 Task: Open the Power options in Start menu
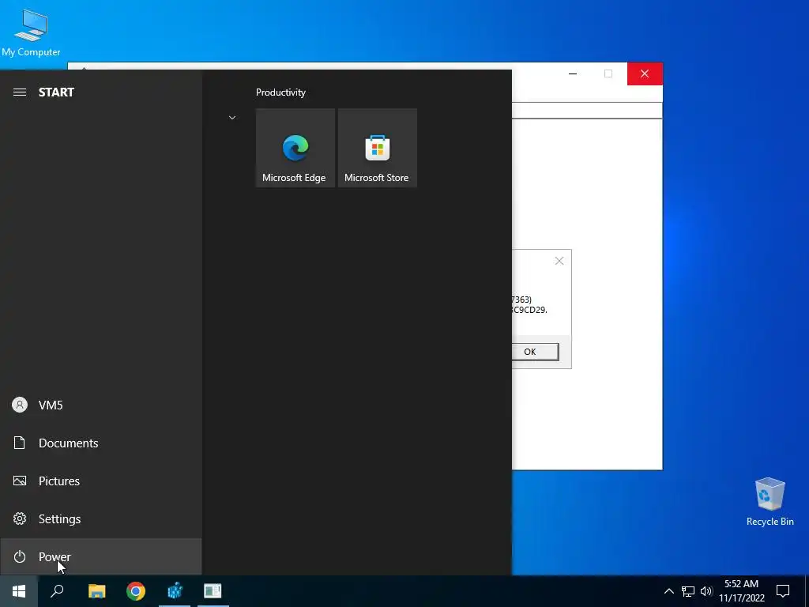(x=100, y=556)
